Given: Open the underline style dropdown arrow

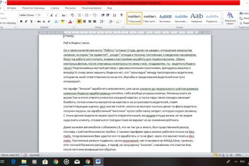Looking at the screenshot, I should 34,21.
